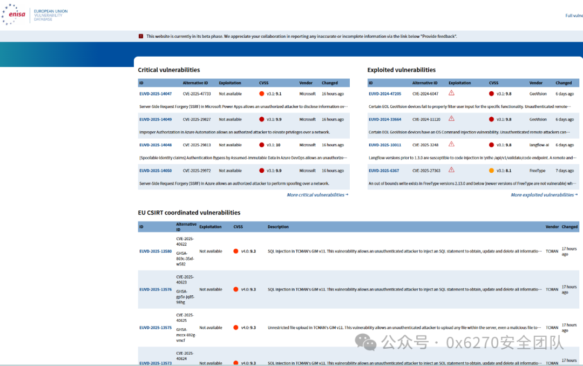The height and width of the screenshot is (366, 583).
Task: Click European Union Vulnerability Database title text
Action: pyautogui.click(x=51, y=15)
